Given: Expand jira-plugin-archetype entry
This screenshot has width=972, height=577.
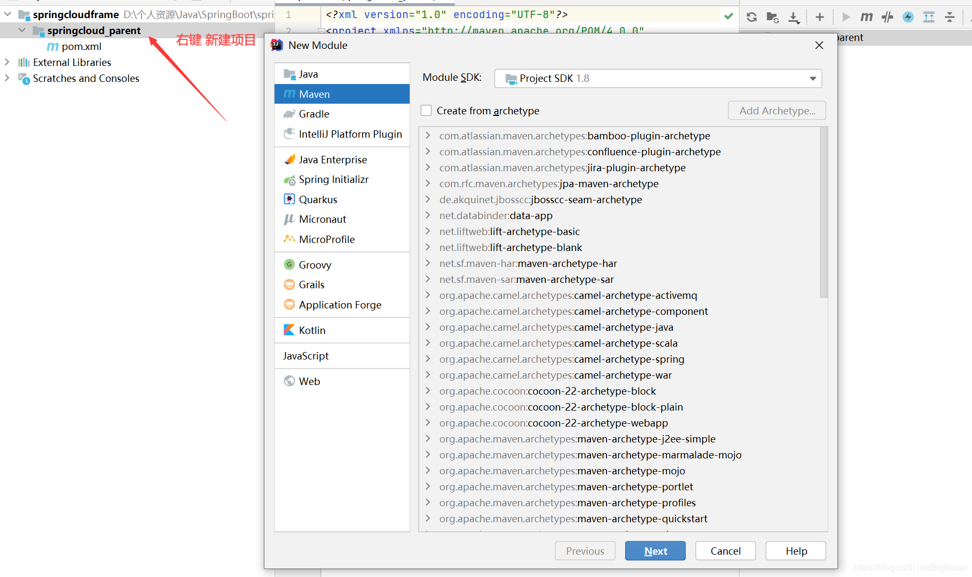Looking at the screenshot, I should tap(428, 168).
